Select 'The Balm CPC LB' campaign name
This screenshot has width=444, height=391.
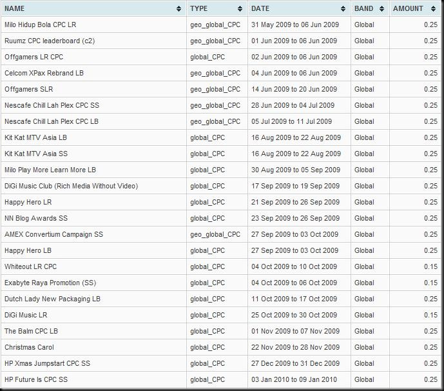(31, 332)
